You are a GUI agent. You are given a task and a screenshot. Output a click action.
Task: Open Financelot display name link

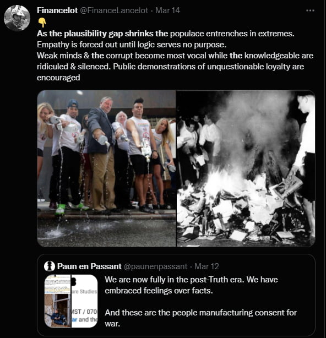(x=57, y=10)
